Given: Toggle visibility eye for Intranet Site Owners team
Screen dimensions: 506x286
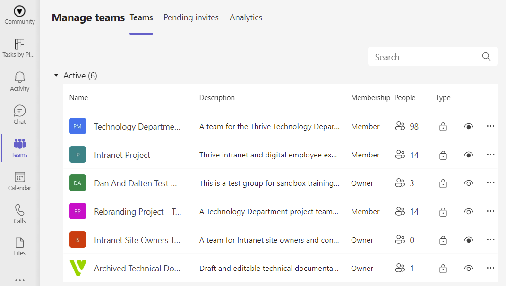Looking at the screenshot, I should tap(468, 240).
